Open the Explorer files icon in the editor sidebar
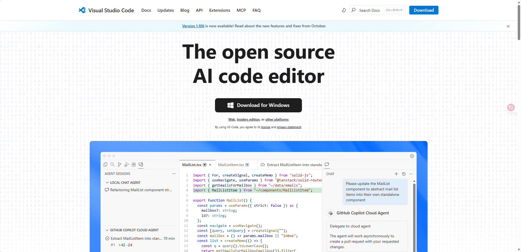This screenshot has width=521, height=252. point(105,164)
